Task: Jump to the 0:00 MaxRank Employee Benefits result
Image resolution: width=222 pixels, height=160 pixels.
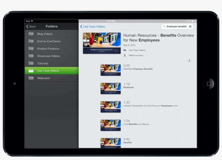Action: (138, 67)
